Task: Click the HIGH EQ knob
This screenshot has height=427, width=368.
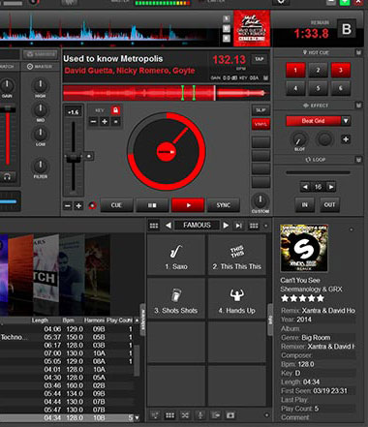Action: (41, 85)
